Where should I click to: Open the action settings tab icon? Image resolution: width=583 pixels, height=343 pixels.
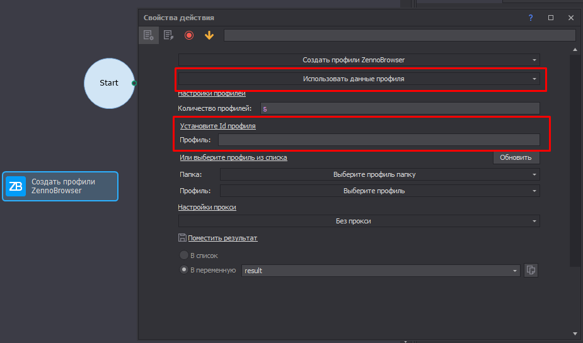pyautogui.click(x=149, y=35)
